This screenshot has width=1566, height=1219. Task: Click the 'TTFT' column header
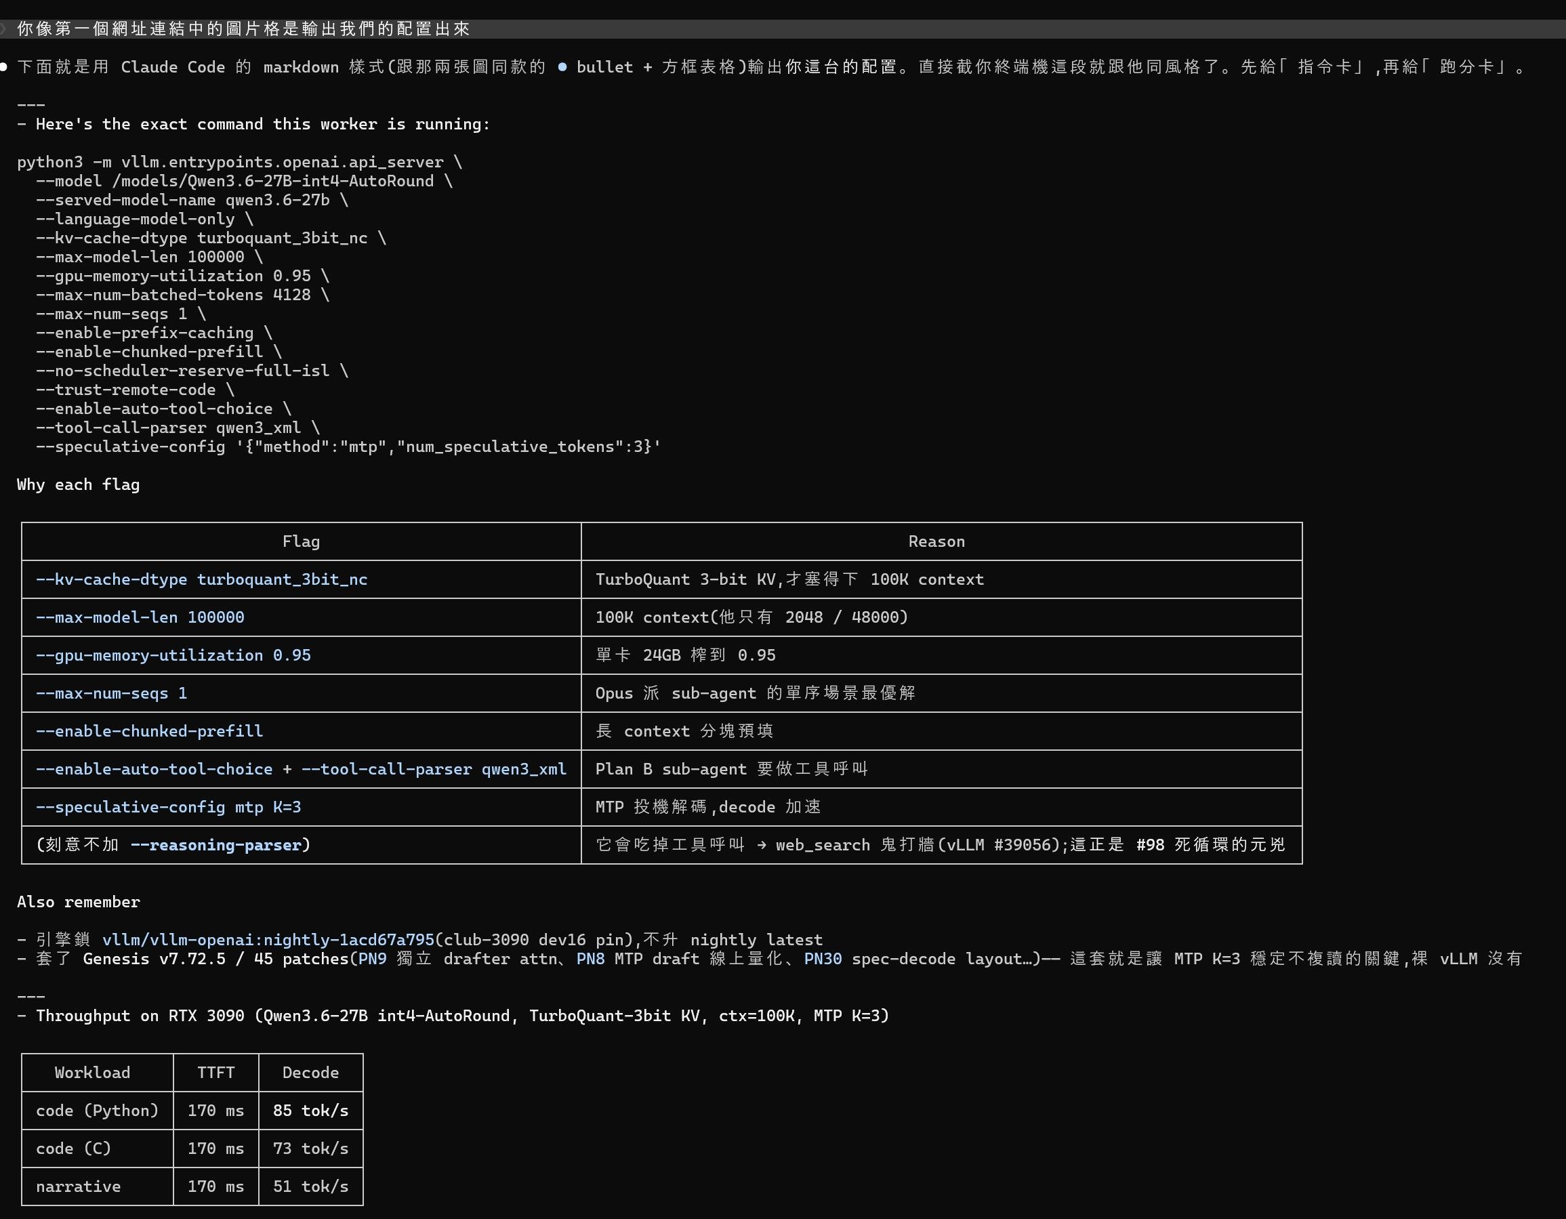click(x=216, y=1073)
